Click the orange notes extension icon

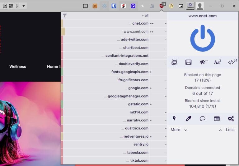(x=95, y=6)
